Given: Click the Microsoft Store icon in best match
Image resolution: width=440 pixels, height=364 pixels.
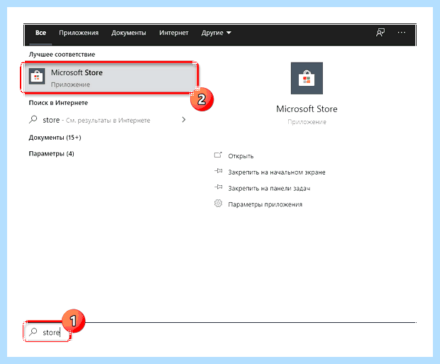Looking at the screenshot, I should [x=37, y=76].
